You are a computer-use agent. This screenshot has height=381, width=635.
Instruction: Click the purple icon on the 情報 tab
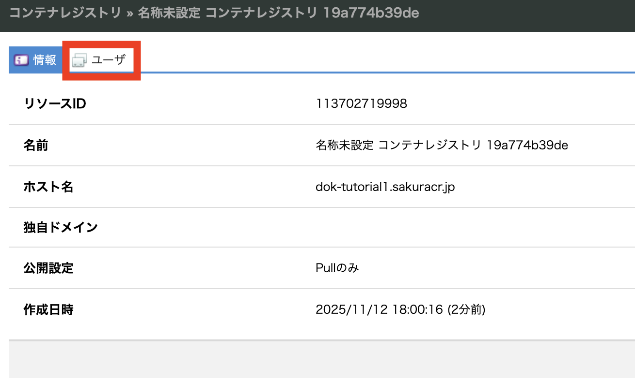[21, 60]
